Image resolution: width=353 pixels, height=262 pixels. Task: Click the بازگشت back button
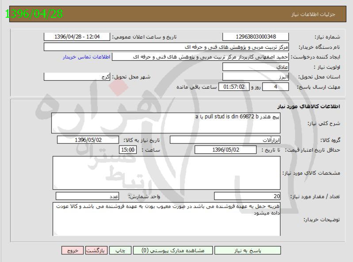96,250
